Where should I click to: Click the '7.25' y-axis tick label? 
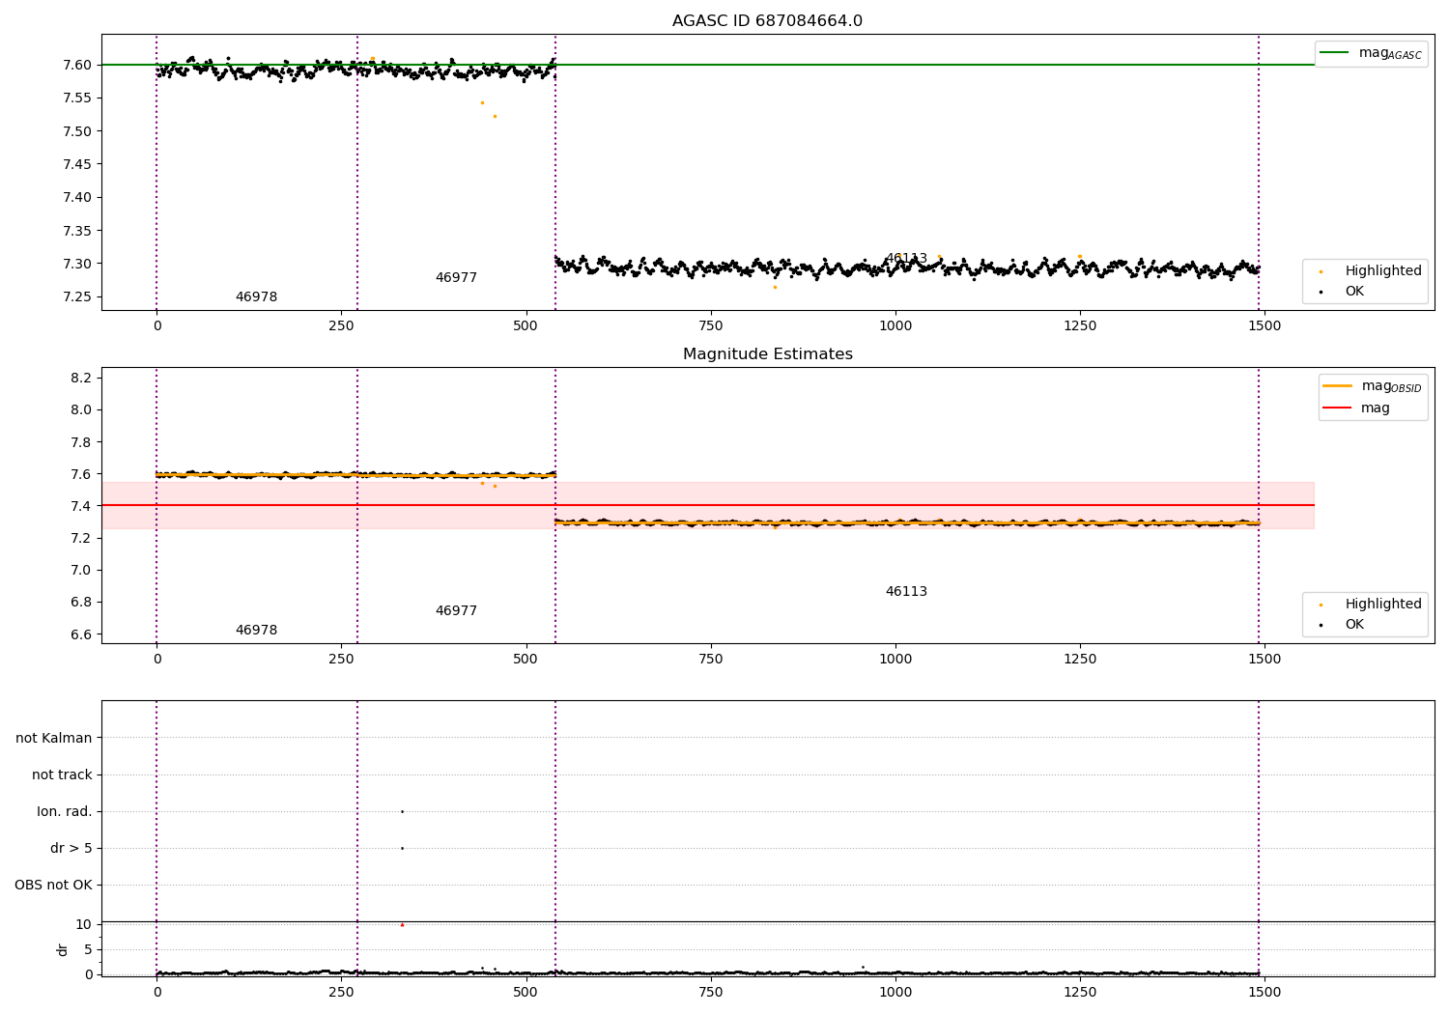tap(77, 297)
